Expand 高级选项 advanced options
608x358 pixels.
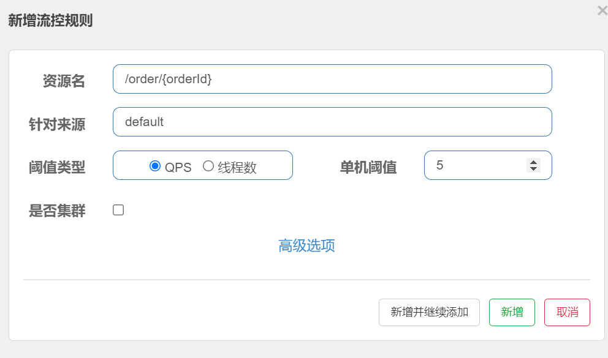306,246
